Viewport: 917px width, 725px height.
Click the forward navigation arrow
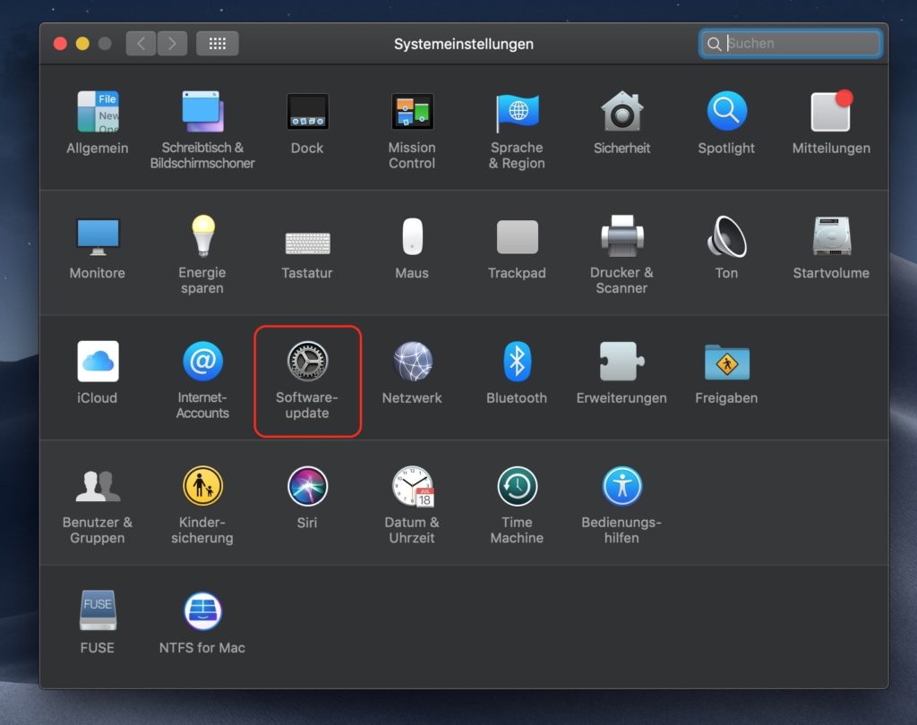pos(172,43)
